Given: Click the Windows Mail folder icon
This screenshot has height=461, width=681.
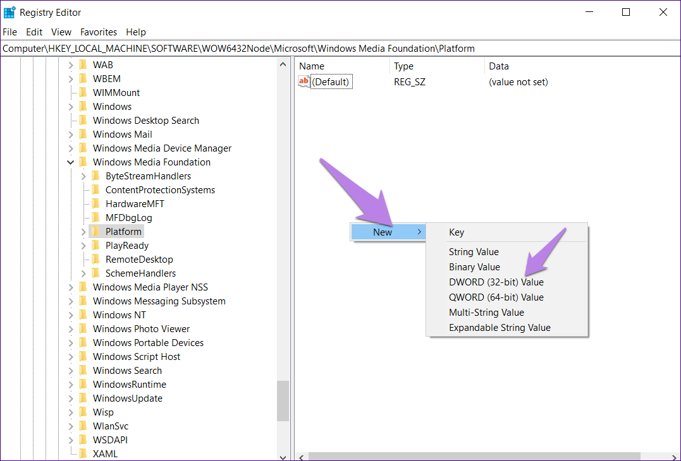Looking at the screenshot, I should [x=83, y=135].
